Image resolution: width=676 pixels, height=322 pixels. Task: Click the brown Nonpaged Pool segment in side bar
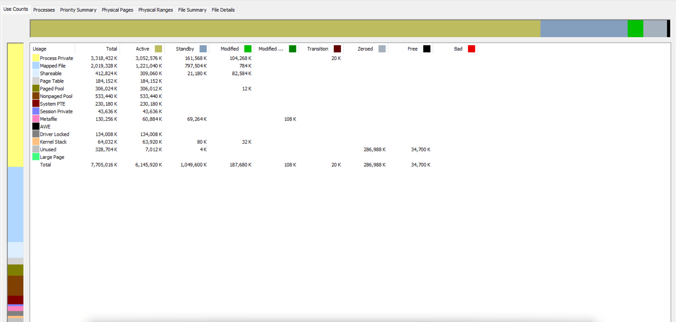[x=15, y=286]
